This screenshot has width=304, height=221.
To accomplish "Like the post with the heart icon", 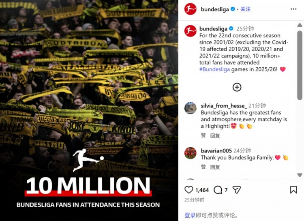I will (x=188, y=190).
